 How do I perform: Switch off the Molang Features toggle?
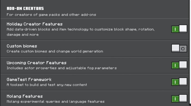[179, 99]
